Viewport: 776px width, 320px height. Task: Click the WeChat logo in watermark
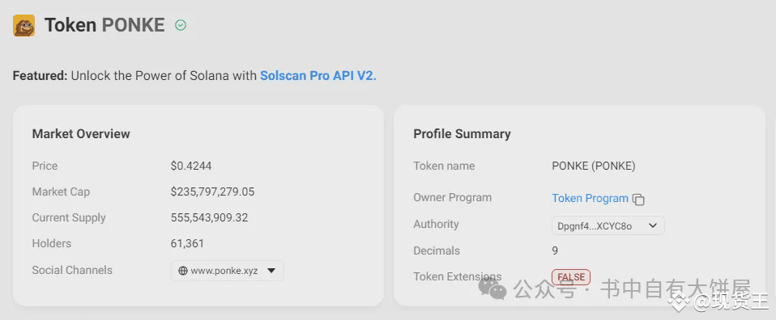492,289
